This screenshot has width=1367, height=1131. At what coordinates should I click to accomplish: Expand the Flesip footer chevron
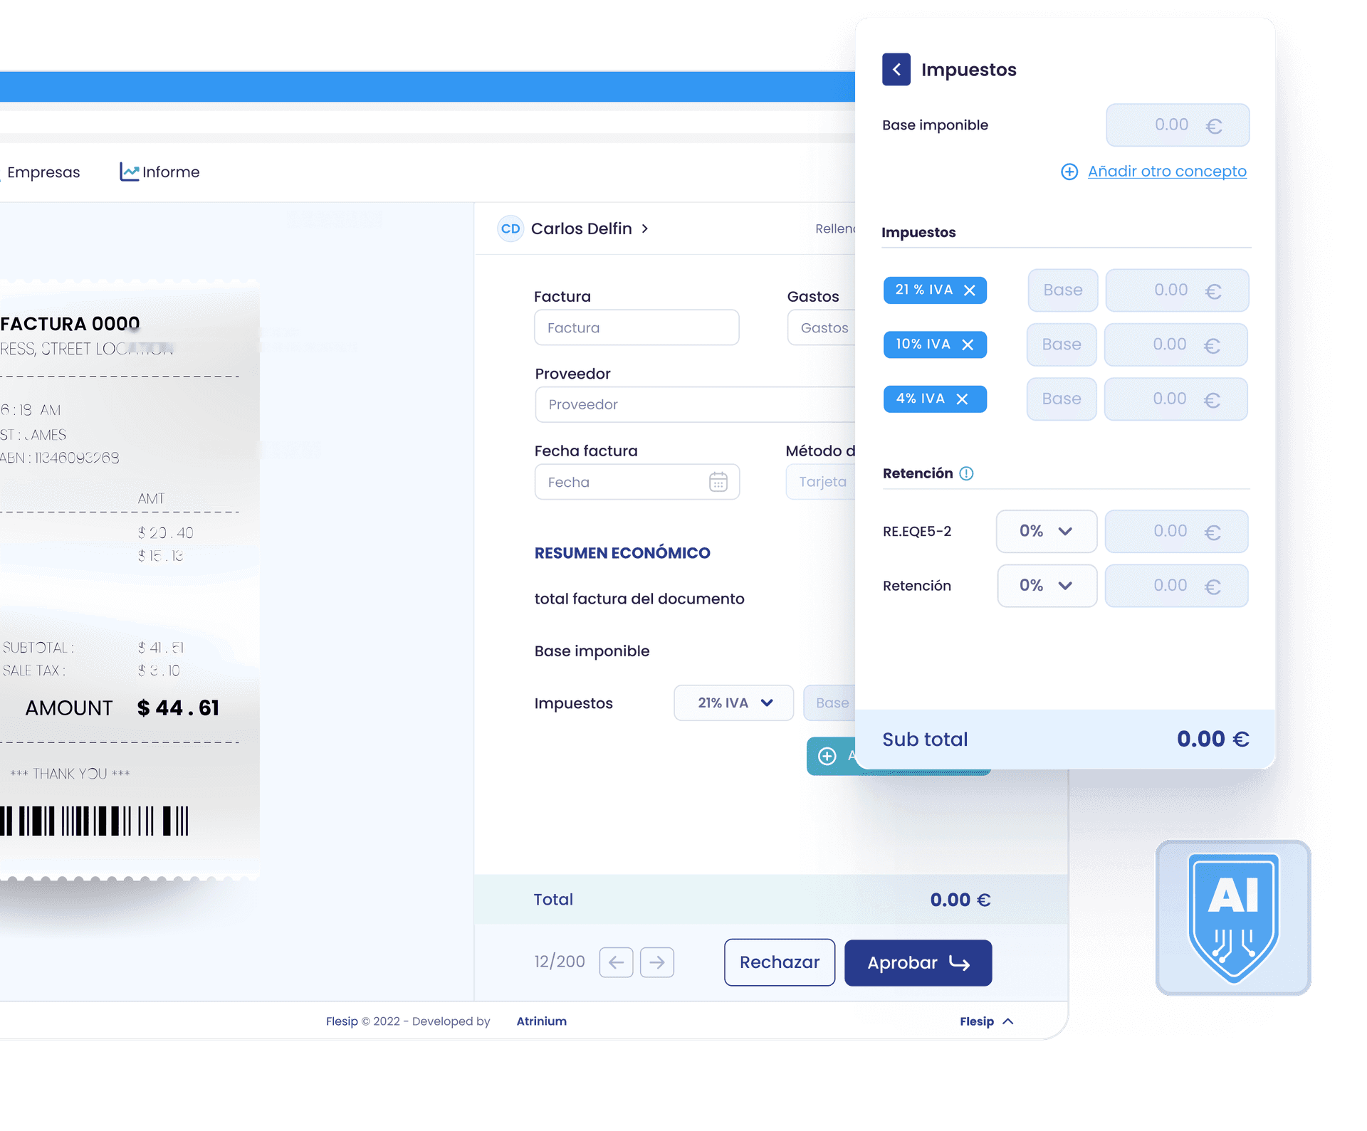[1008, 1021]
